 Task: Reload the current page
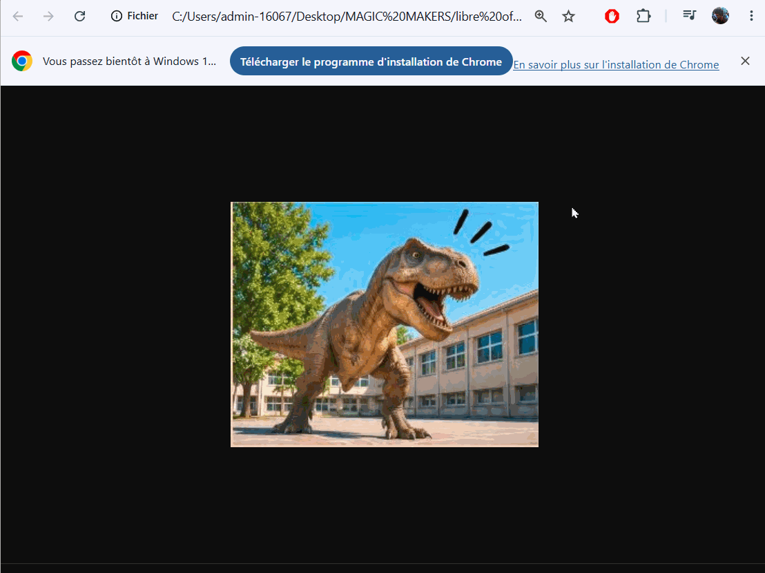tap(79, 16)
